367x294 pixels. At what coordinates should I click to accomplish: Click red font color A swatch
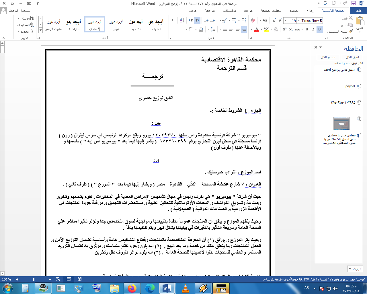(x=256, y=29)
